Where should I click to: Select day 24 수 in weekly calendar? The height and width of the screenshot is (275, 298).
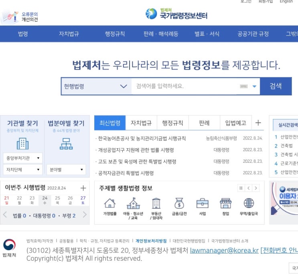click(45, 200)
